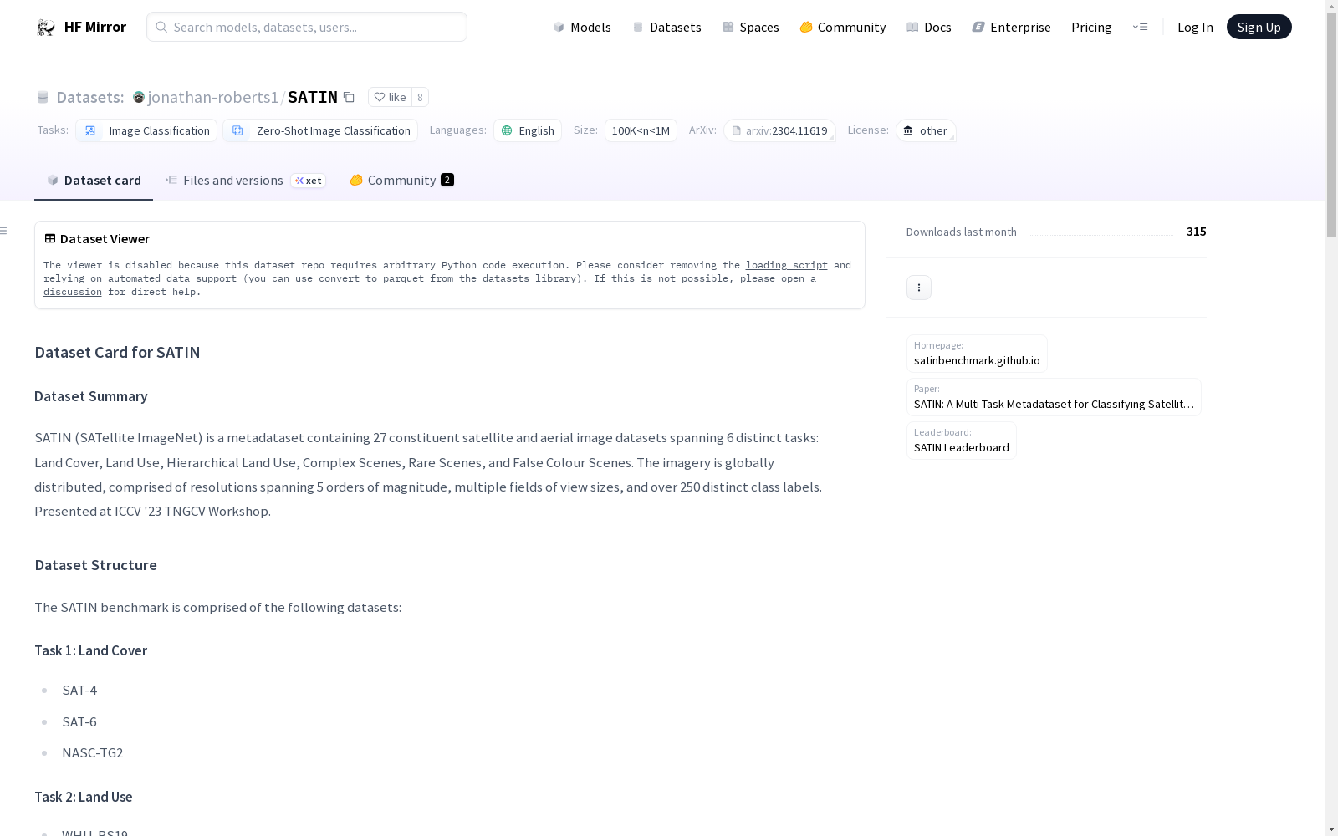Follow the 'automated data support' link
The width and height of the screenshot is (1338, 836).
coord(172,278)
